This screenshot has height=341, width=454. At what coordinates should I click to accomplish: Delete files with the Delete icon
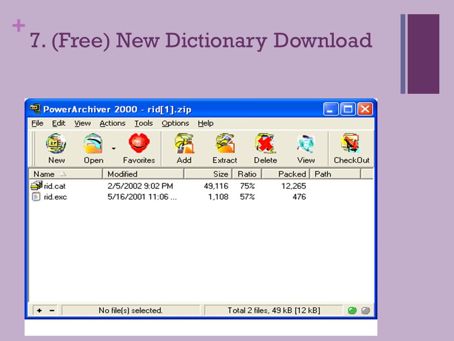tap(265, 144)
